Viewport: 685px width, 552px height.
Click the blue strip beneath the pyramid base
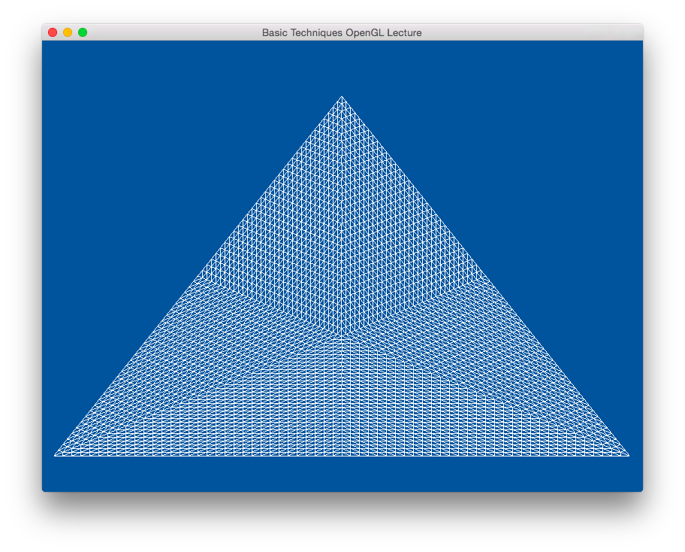[342, 474]
